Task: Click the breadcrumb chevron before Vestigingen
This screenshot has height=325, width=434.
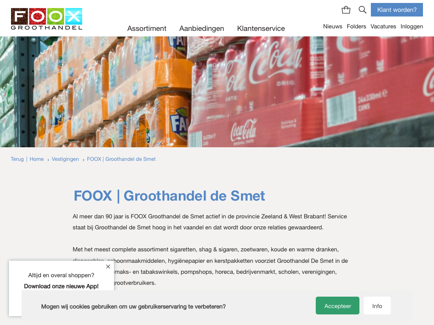Action: click(x=48, y=160)
